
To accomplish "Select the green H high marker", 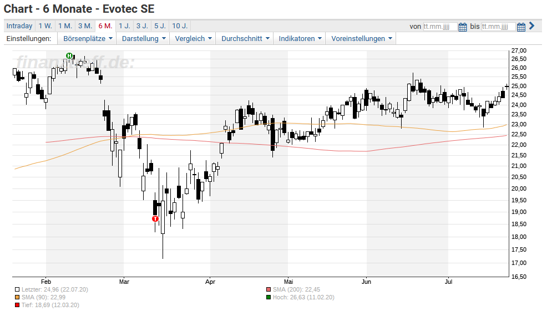I will pyautogui.click(x=69, y=56).
